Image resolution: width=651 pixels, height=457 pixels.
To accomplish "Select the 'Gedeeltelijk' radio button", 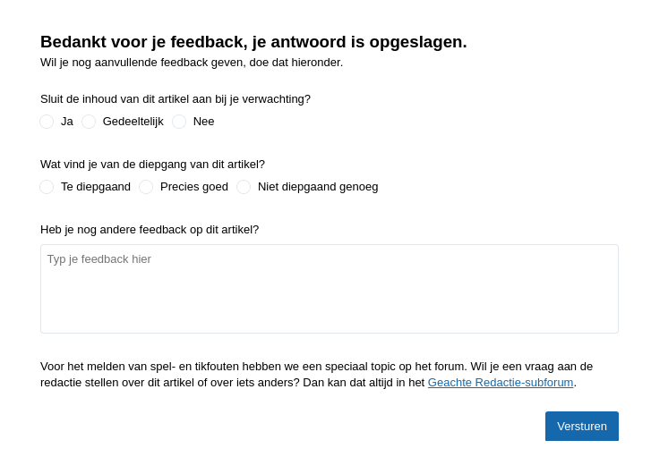I will [89, 122].
